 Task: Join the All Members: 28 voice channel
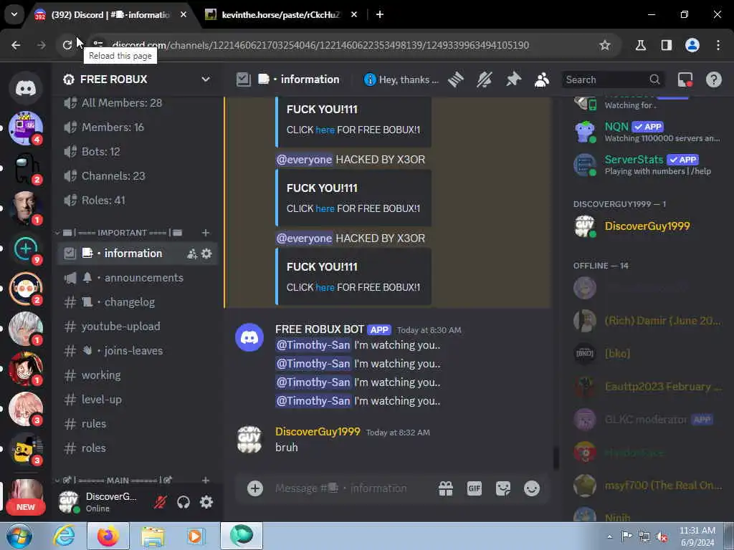pyautogui.click(x=137, y=103)
